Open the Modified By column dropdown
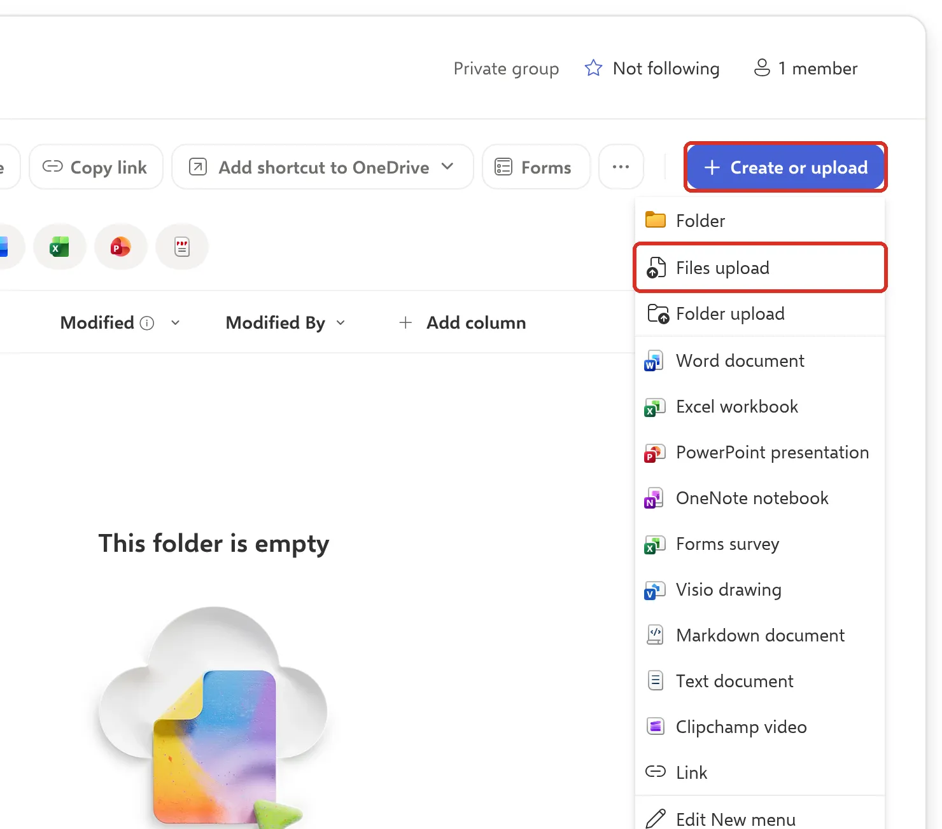The width and height of the screenshot is (942, 829). [x=341, y=323]
